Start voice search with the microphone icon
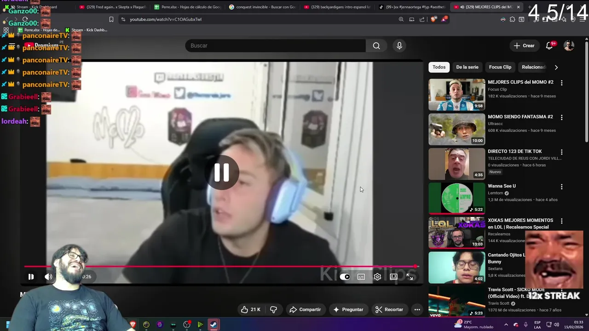 coord(399,46)
